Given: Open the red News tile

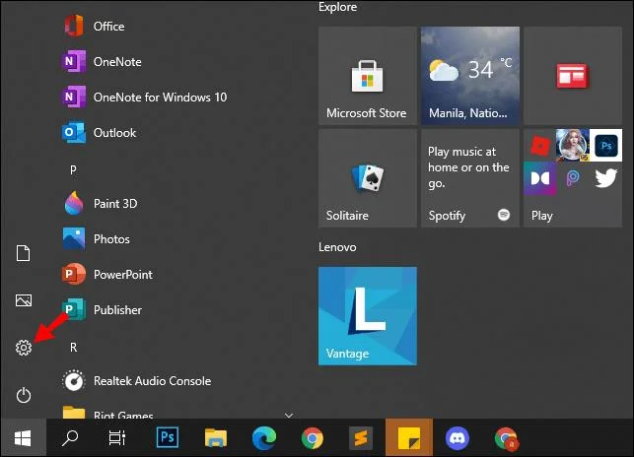Looking at the screenshot, I should click(x=573, y=76).
